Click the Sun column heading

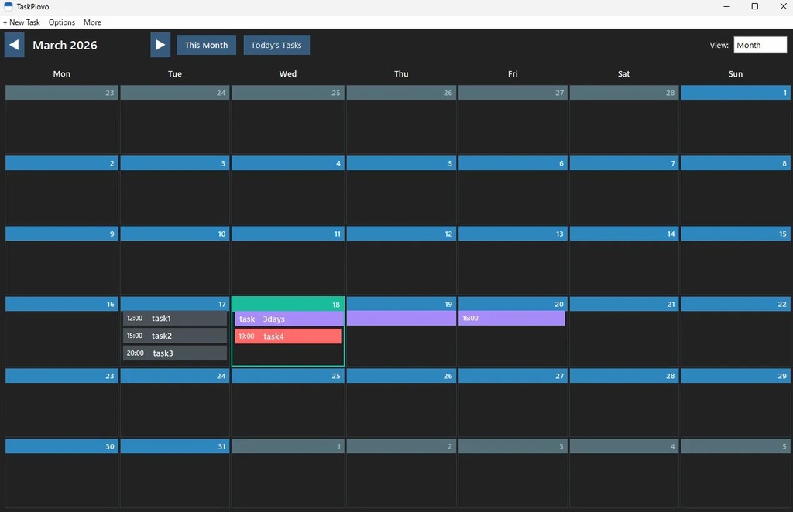[x=736, y=73]
